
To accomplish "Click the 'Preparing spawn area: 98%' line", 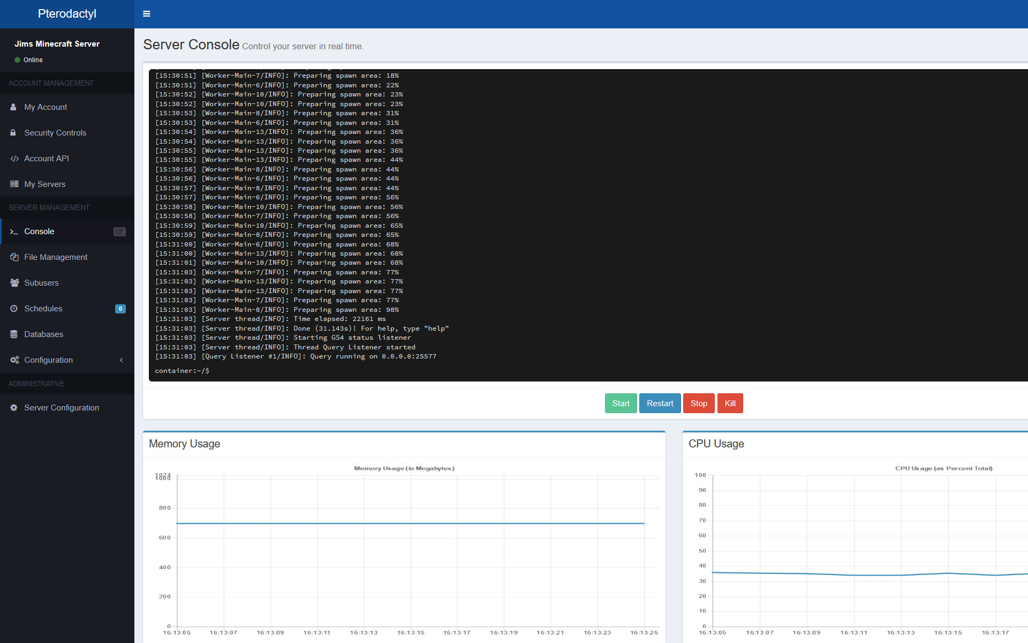I will [x=277, y=310].
